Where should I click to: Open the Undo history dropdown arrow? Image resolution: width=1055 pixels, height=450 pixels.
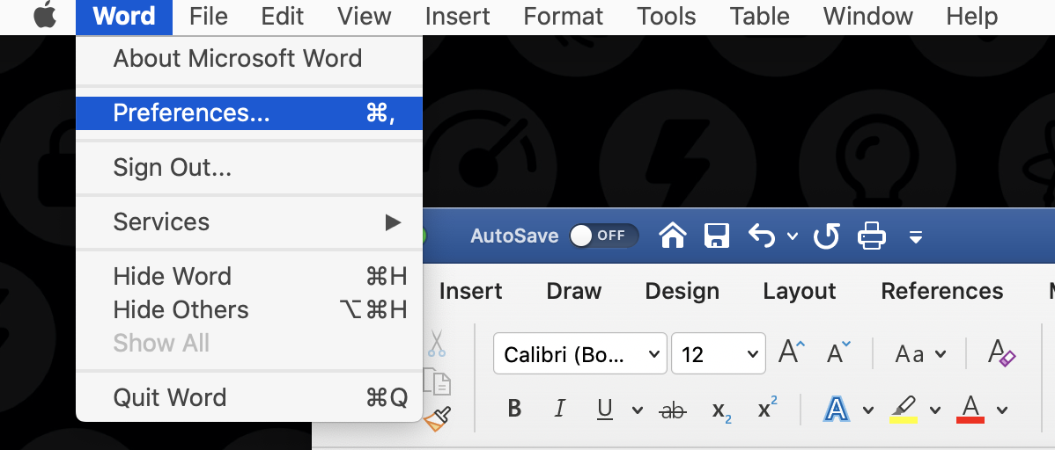(x=792, y=236)
